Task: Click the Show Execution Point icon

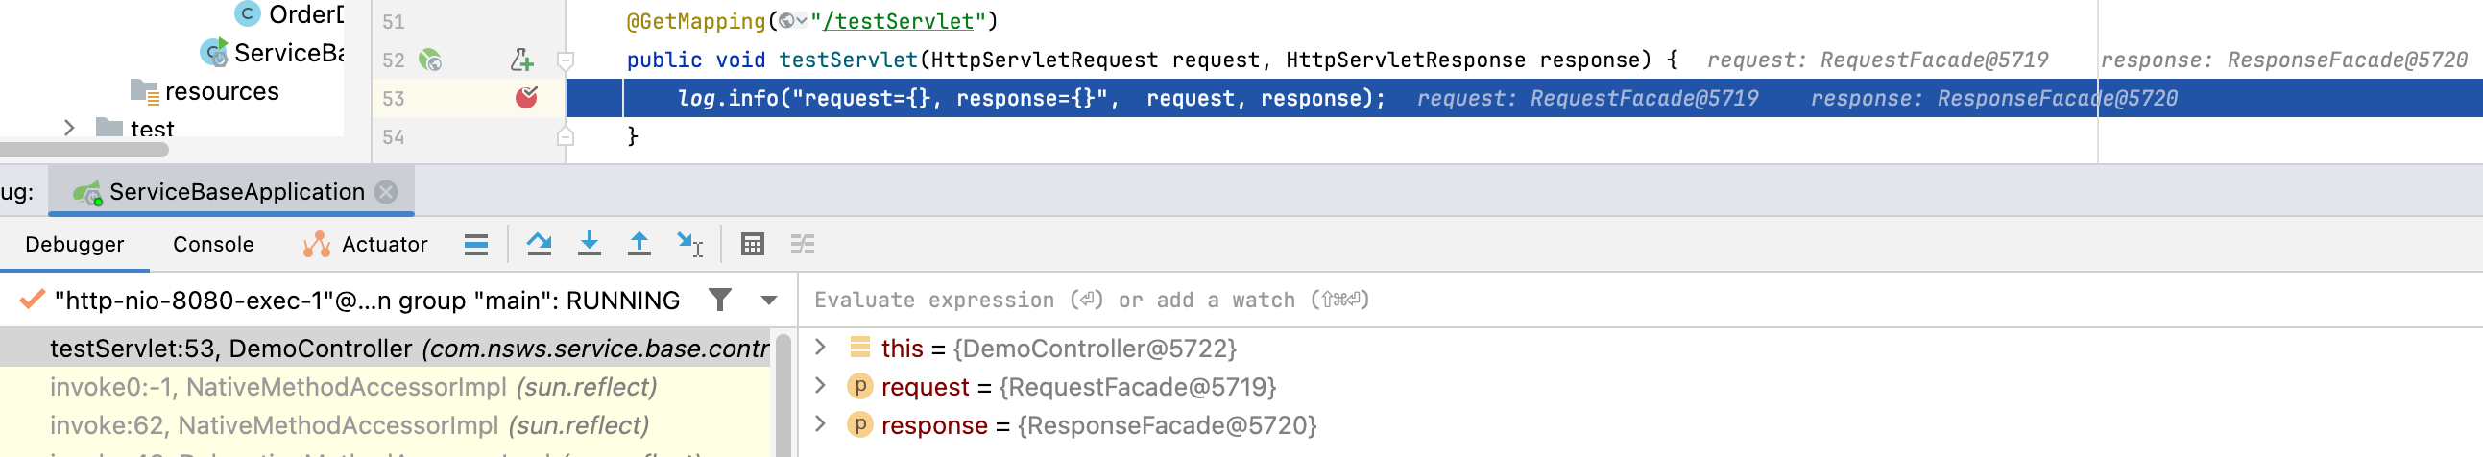Action: click(x=476, y=245)
